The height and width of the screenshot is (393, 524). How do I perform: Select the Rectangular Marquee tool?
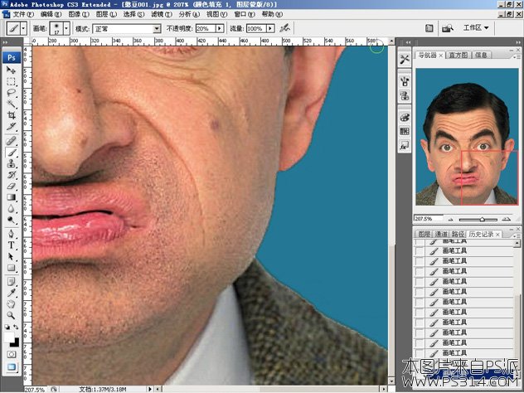coord(12,81)
